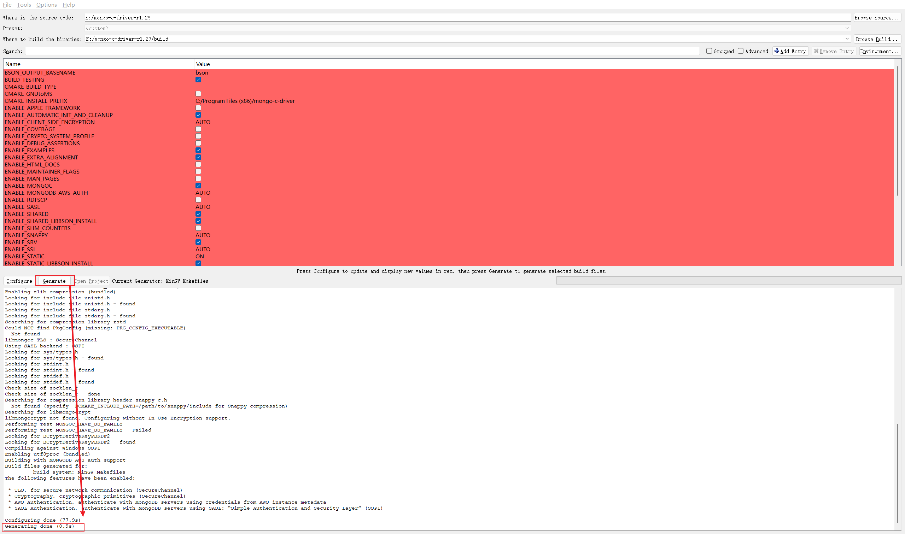The image size is (905, 534).
Task: Enable the Advanced checkbox
Action: tap(741, 51)
